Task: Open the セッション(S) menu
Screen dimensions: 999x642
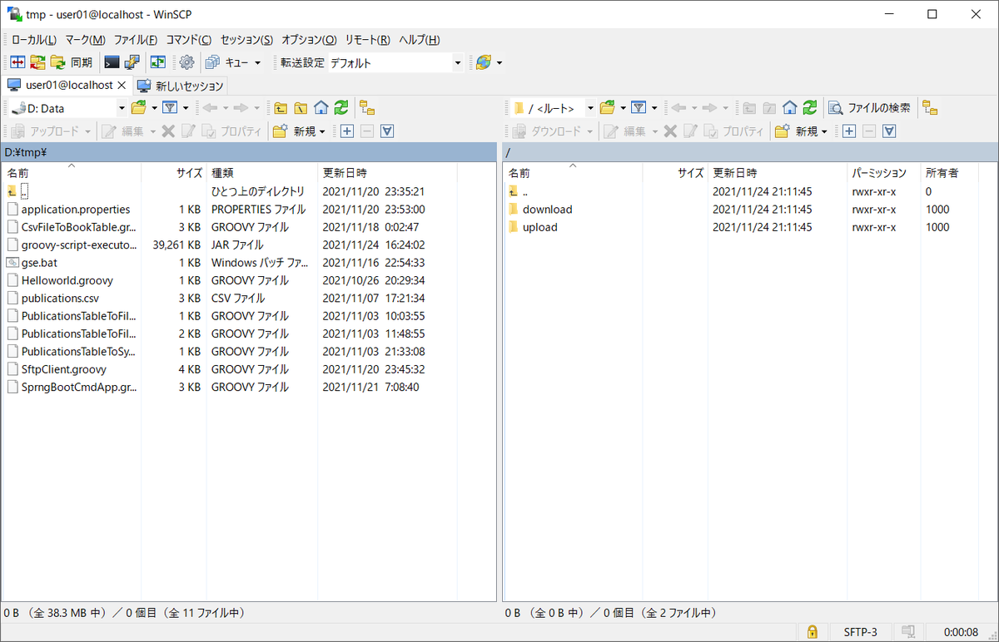Action: 246,39
